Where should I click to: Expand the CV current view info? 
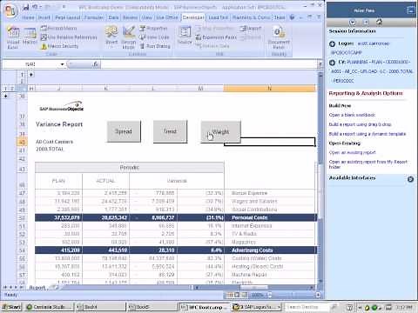[333, 63]
